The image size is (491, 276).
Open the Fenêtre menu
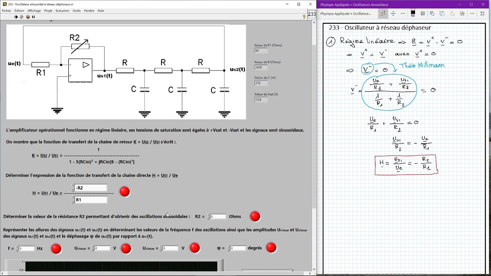(89, 11)
